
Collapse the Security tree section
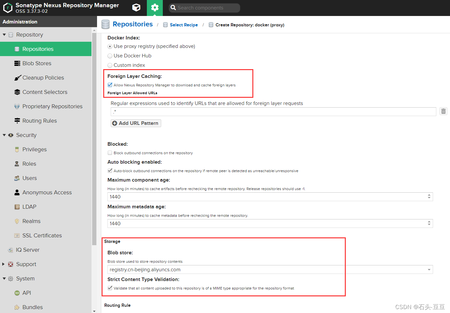click(4, 135)
